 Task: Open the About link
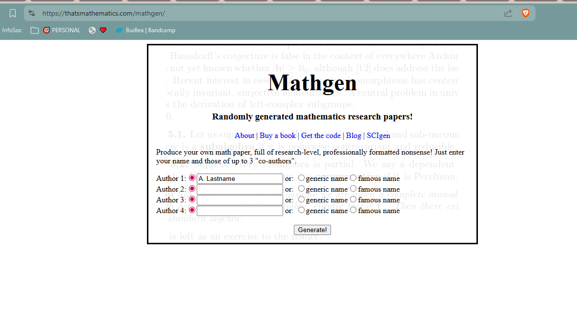click(244, 136)
